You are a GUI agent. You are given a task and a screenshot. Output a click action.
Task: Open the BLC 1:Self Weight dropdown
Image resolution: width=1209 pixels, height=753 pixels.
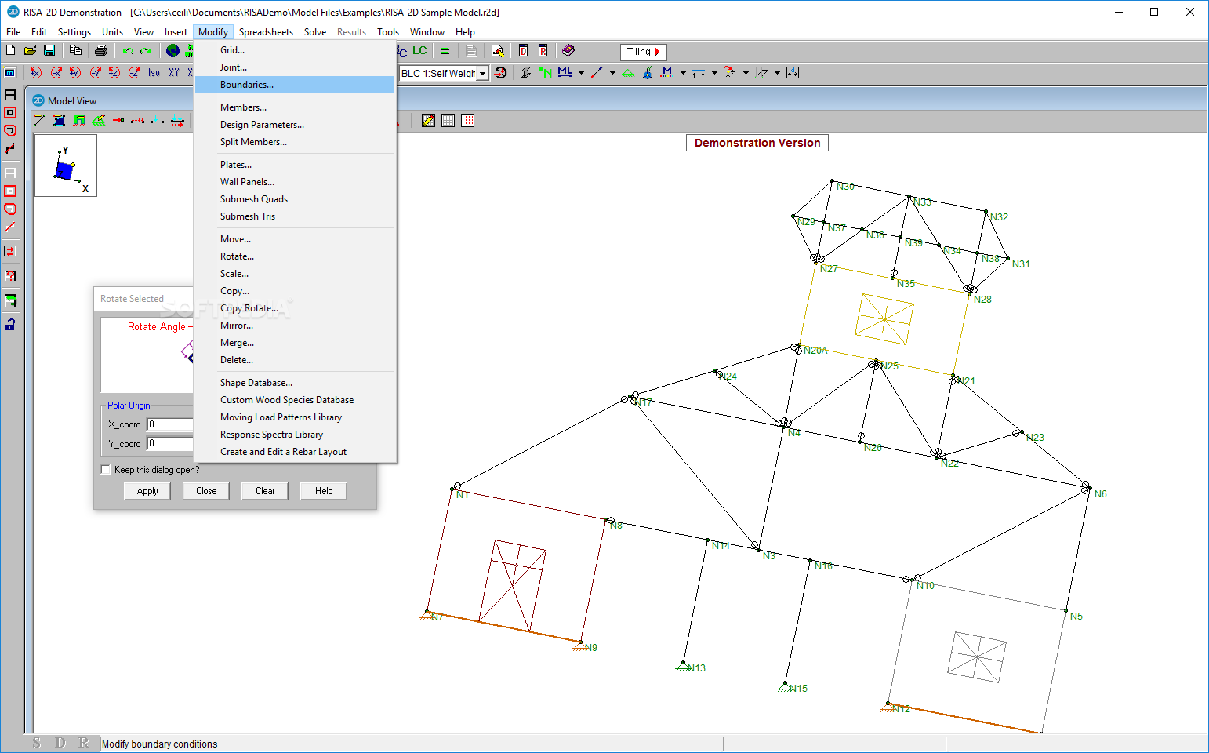483,73
